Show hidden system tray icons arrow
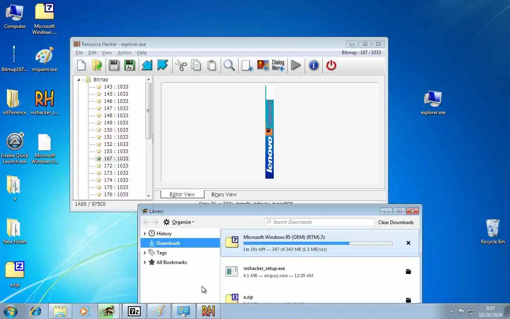510x319 pixels. (451, 311)
